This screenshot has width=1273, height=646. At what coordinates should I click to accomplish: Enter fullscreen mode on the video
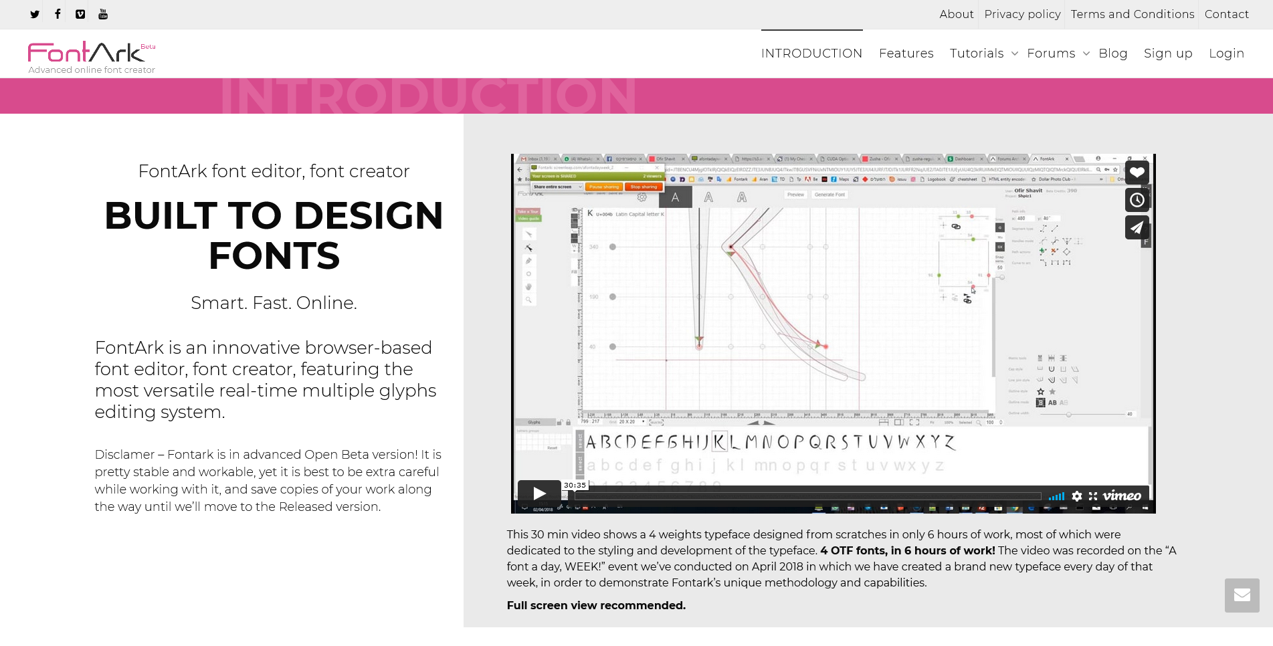click(1093, 496)
